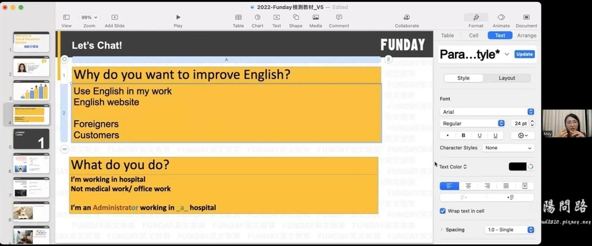Select slide 2 thumbnail
592x246 pixels.
(31, 67)
